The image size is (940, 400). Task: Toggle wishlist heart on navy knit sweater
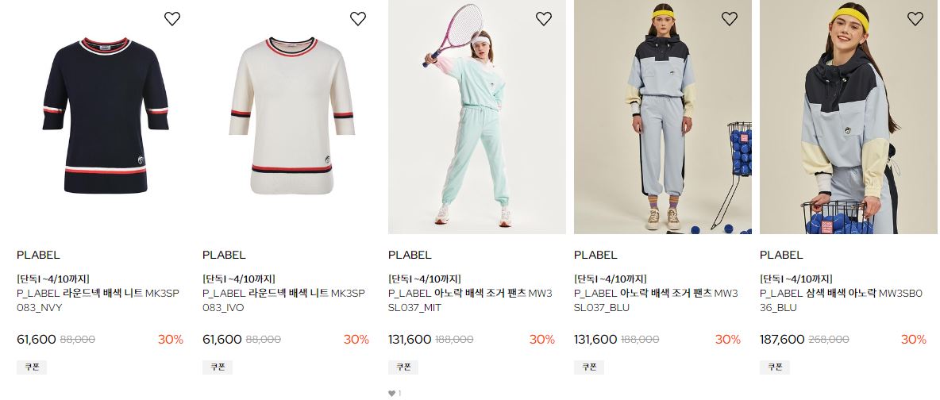(x=172, y=18)
